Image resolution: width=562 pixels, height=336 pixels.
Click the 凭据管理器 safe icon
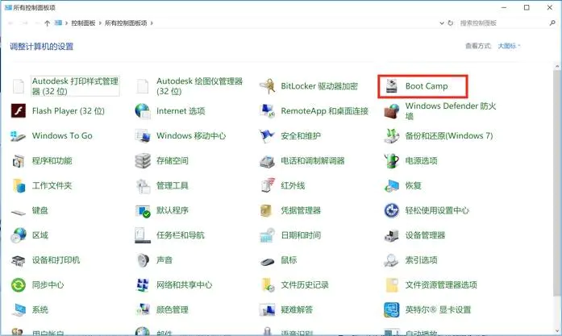click(267, 210)
